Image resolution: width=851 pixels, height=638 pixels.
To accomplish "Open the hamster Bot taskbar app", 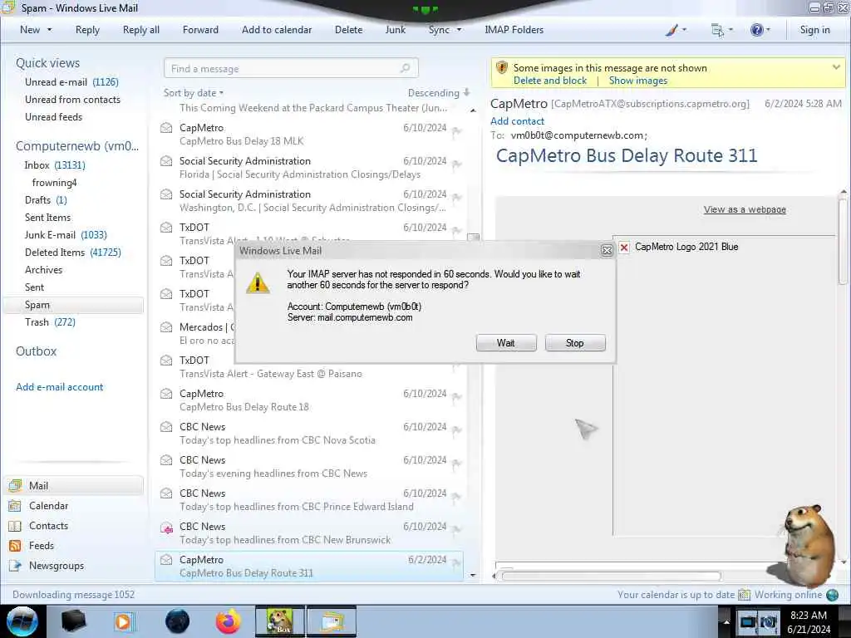I will 280,621.
